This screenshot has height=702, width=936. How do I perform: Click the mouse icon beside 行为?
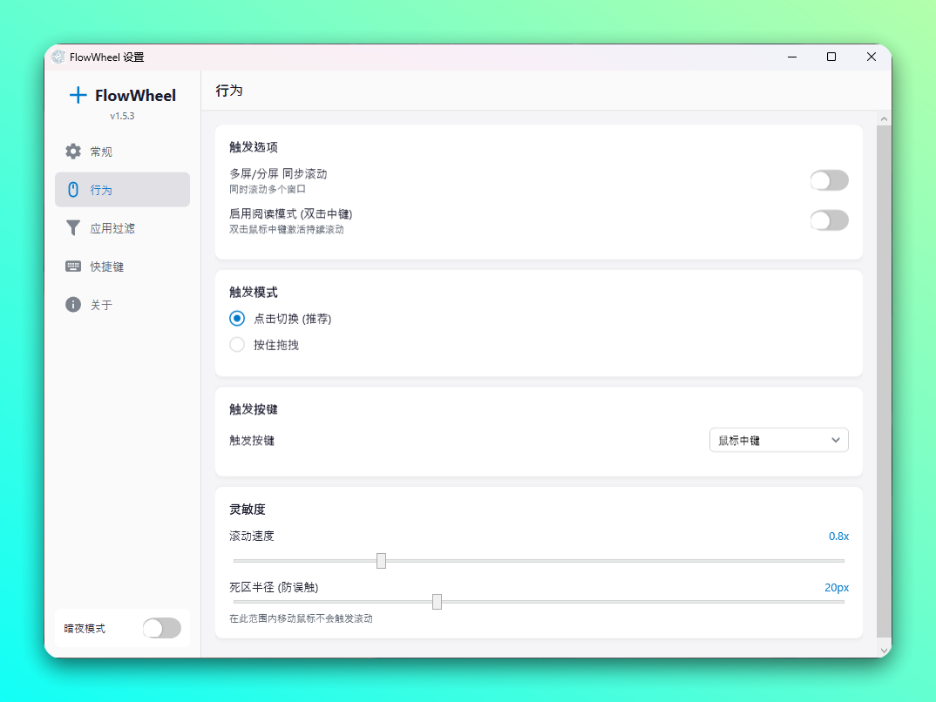coord(73,190)
